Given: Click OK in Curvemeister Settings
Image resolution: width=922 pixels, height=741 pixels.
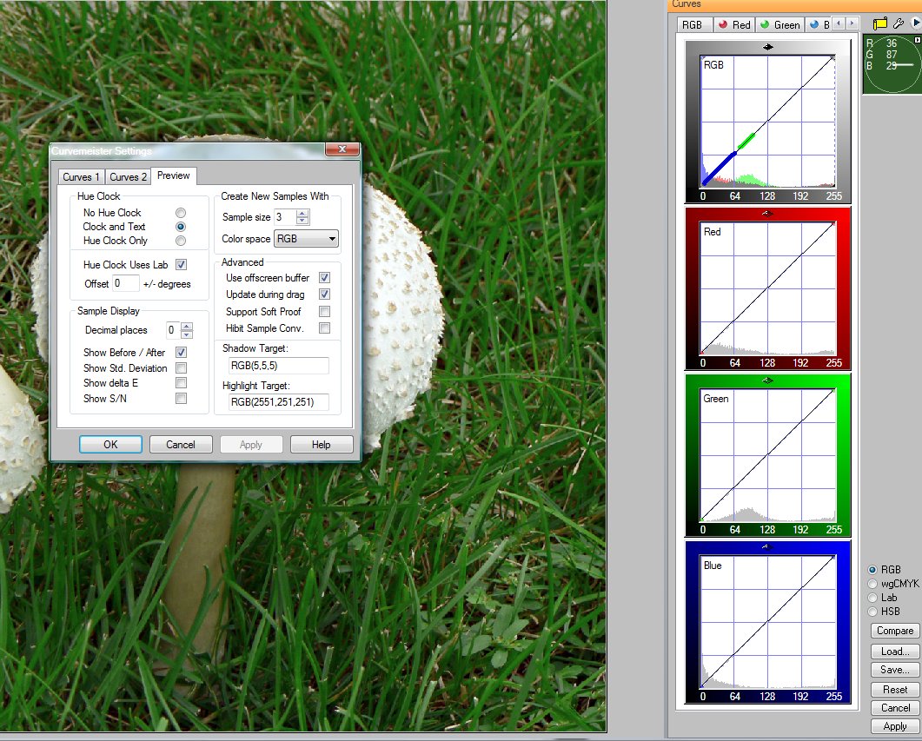Looking at the screenshot, I should point(110,445).
